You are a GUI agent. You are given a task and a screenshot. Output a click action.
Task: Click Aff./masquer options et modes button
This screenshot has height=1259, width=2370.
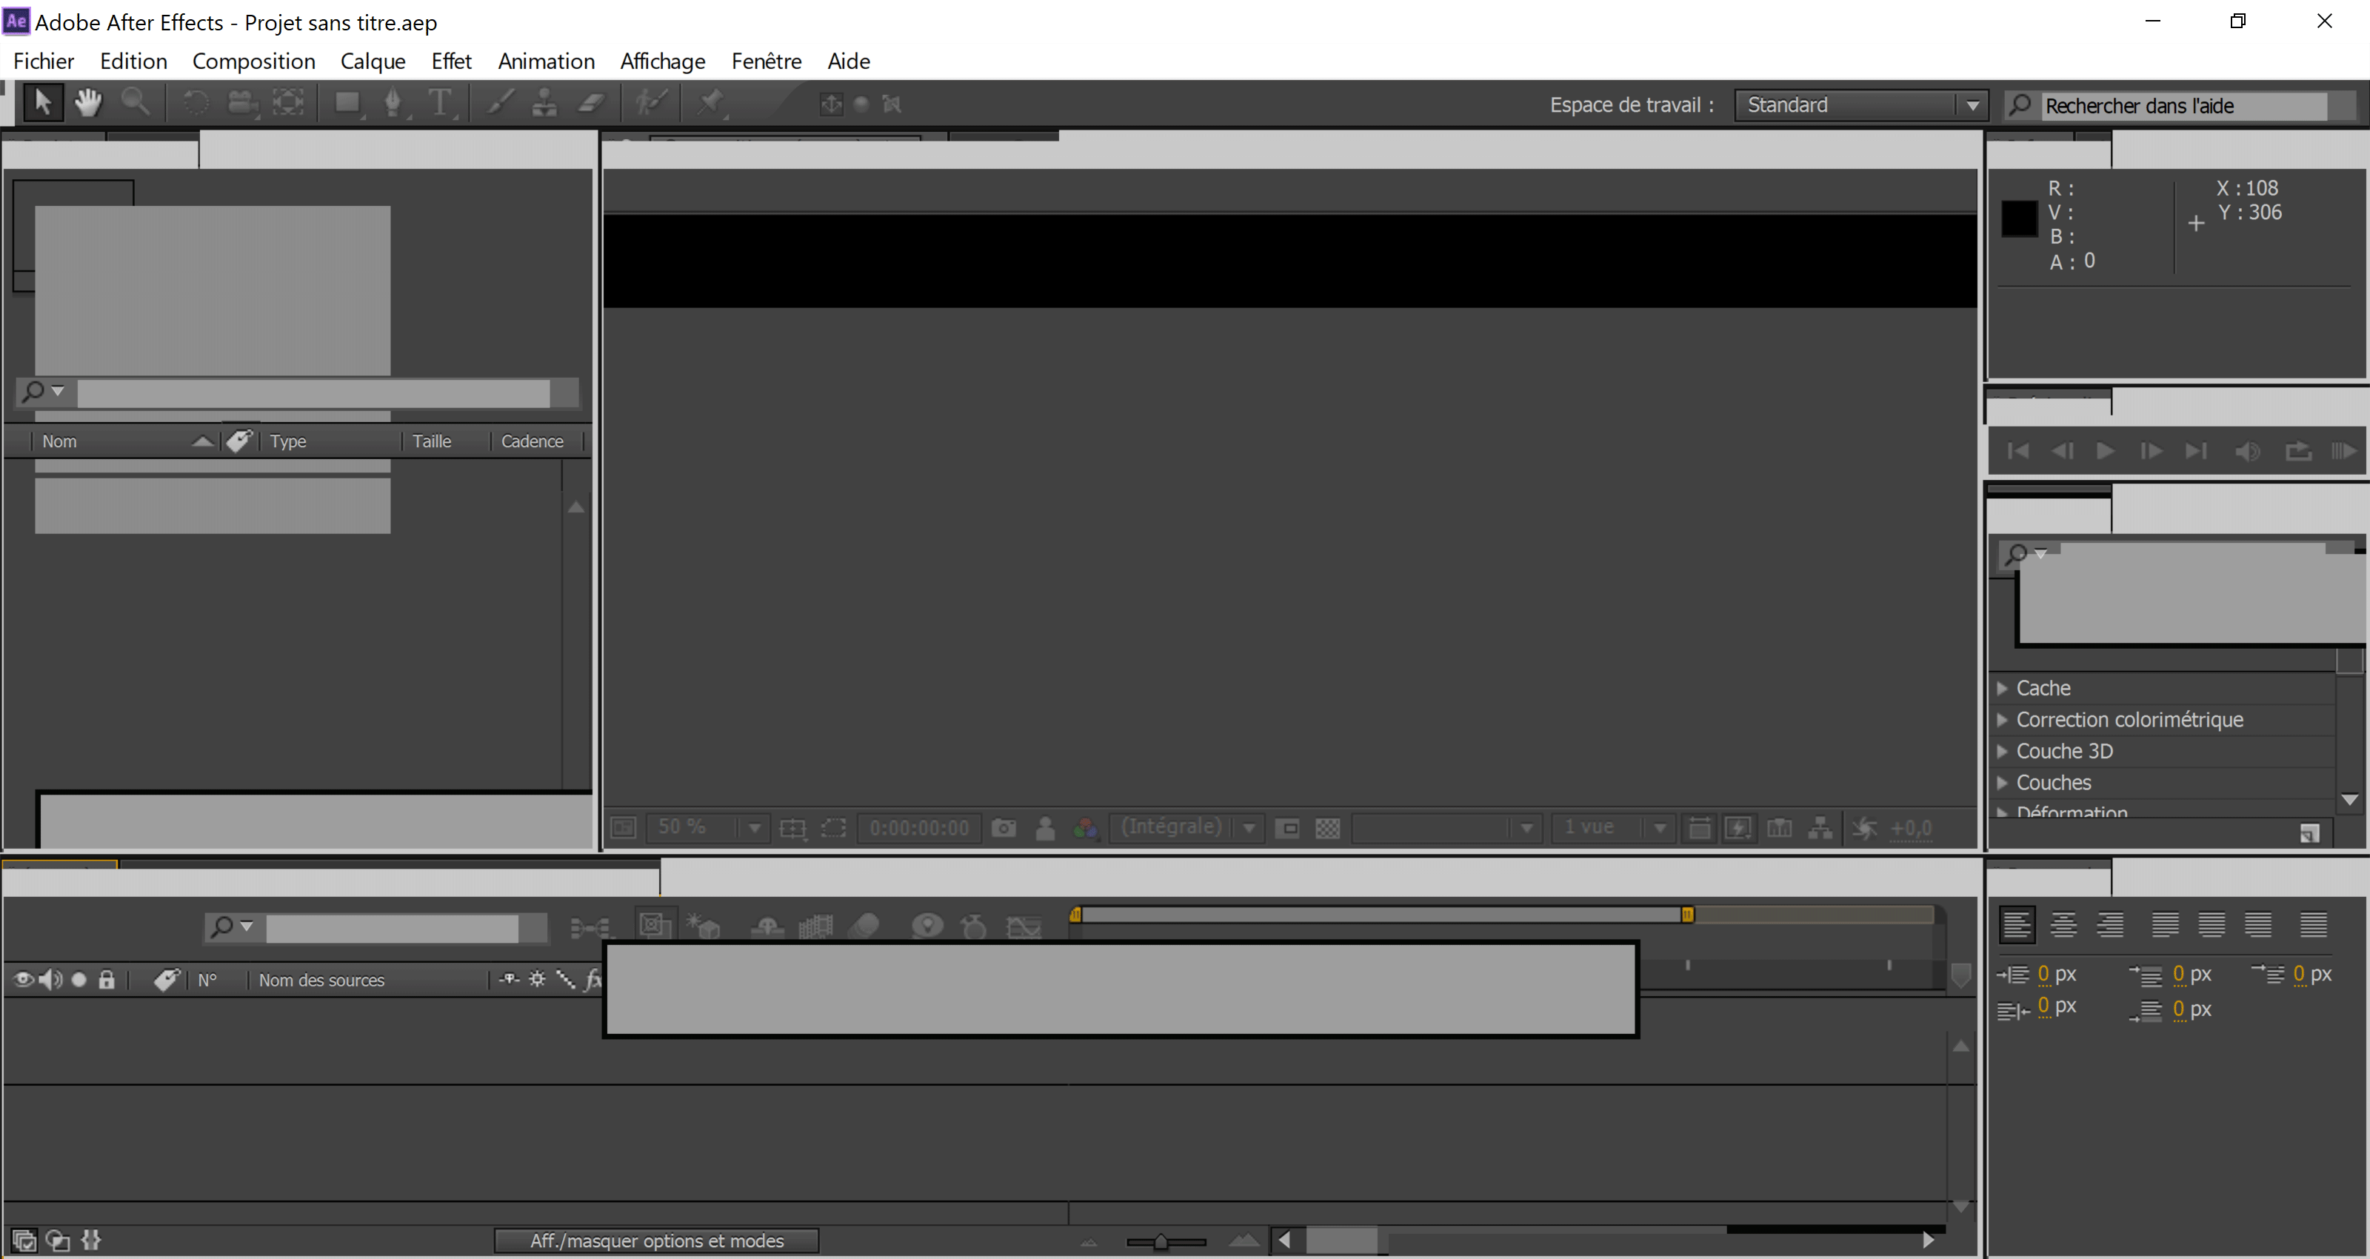tap(656, 1240)
